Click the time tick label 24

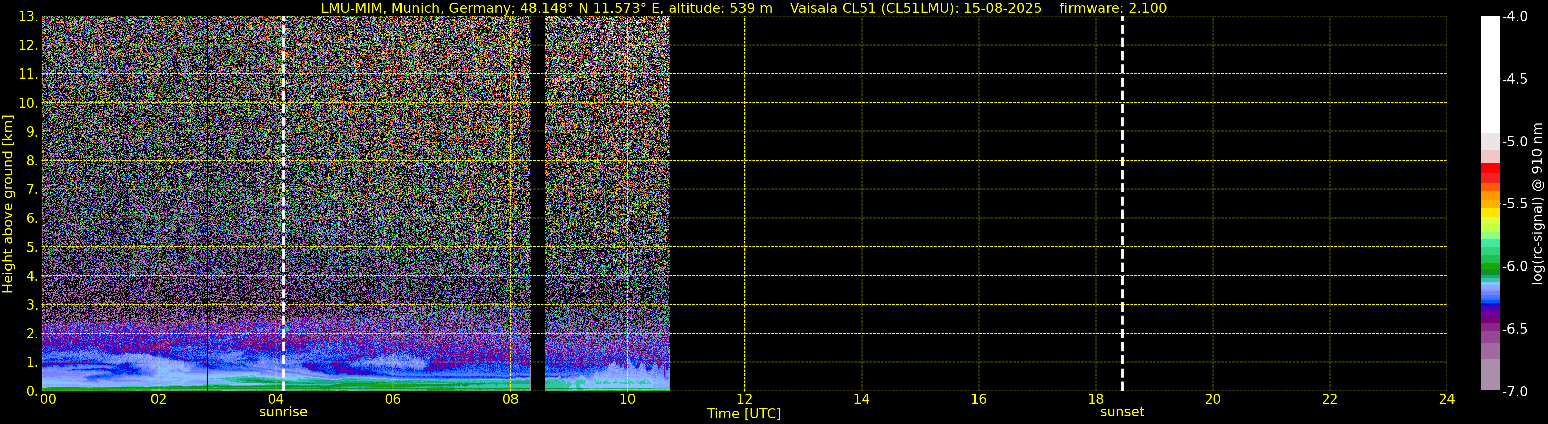coord(1447,399)
